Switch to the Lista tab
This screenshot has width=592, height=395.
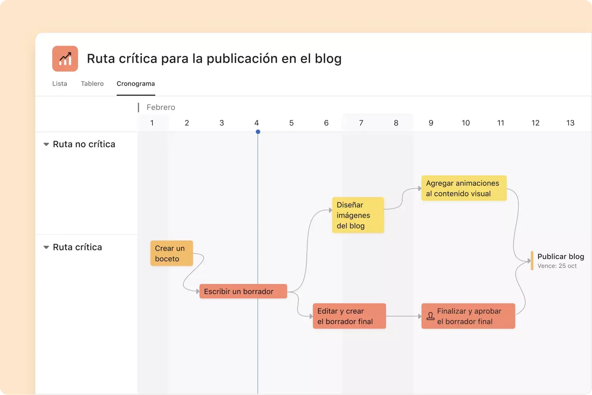coord(60,84)
